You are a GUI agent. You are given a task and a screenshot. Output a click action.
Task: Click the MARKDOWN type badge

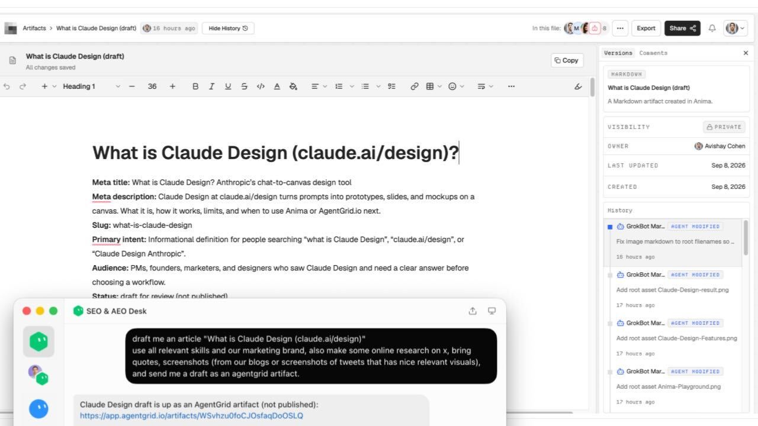627,75
